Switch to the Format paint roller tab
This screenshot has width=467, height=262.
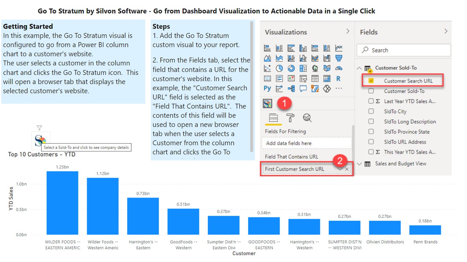[290, 118]
